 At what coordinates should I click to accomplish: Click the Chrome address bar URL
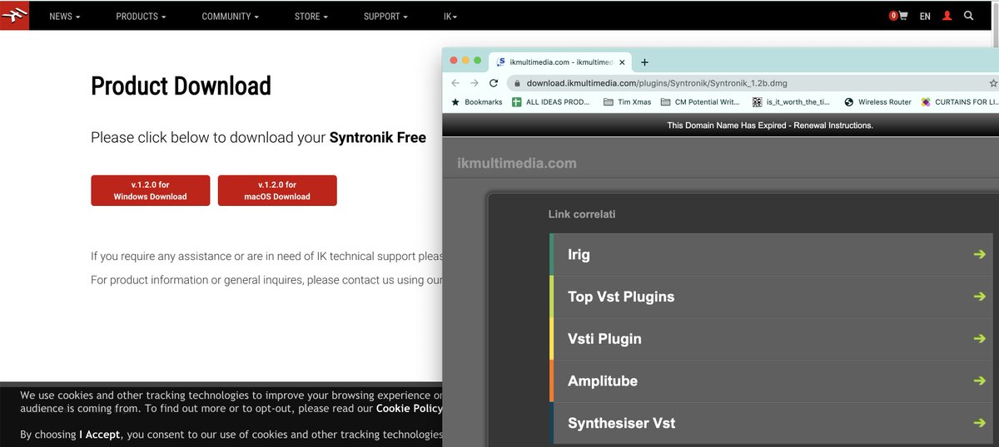pos(657,83)
